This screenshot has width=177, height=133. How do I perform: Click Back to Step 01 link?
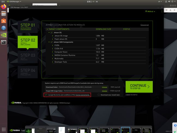[132, 95]
